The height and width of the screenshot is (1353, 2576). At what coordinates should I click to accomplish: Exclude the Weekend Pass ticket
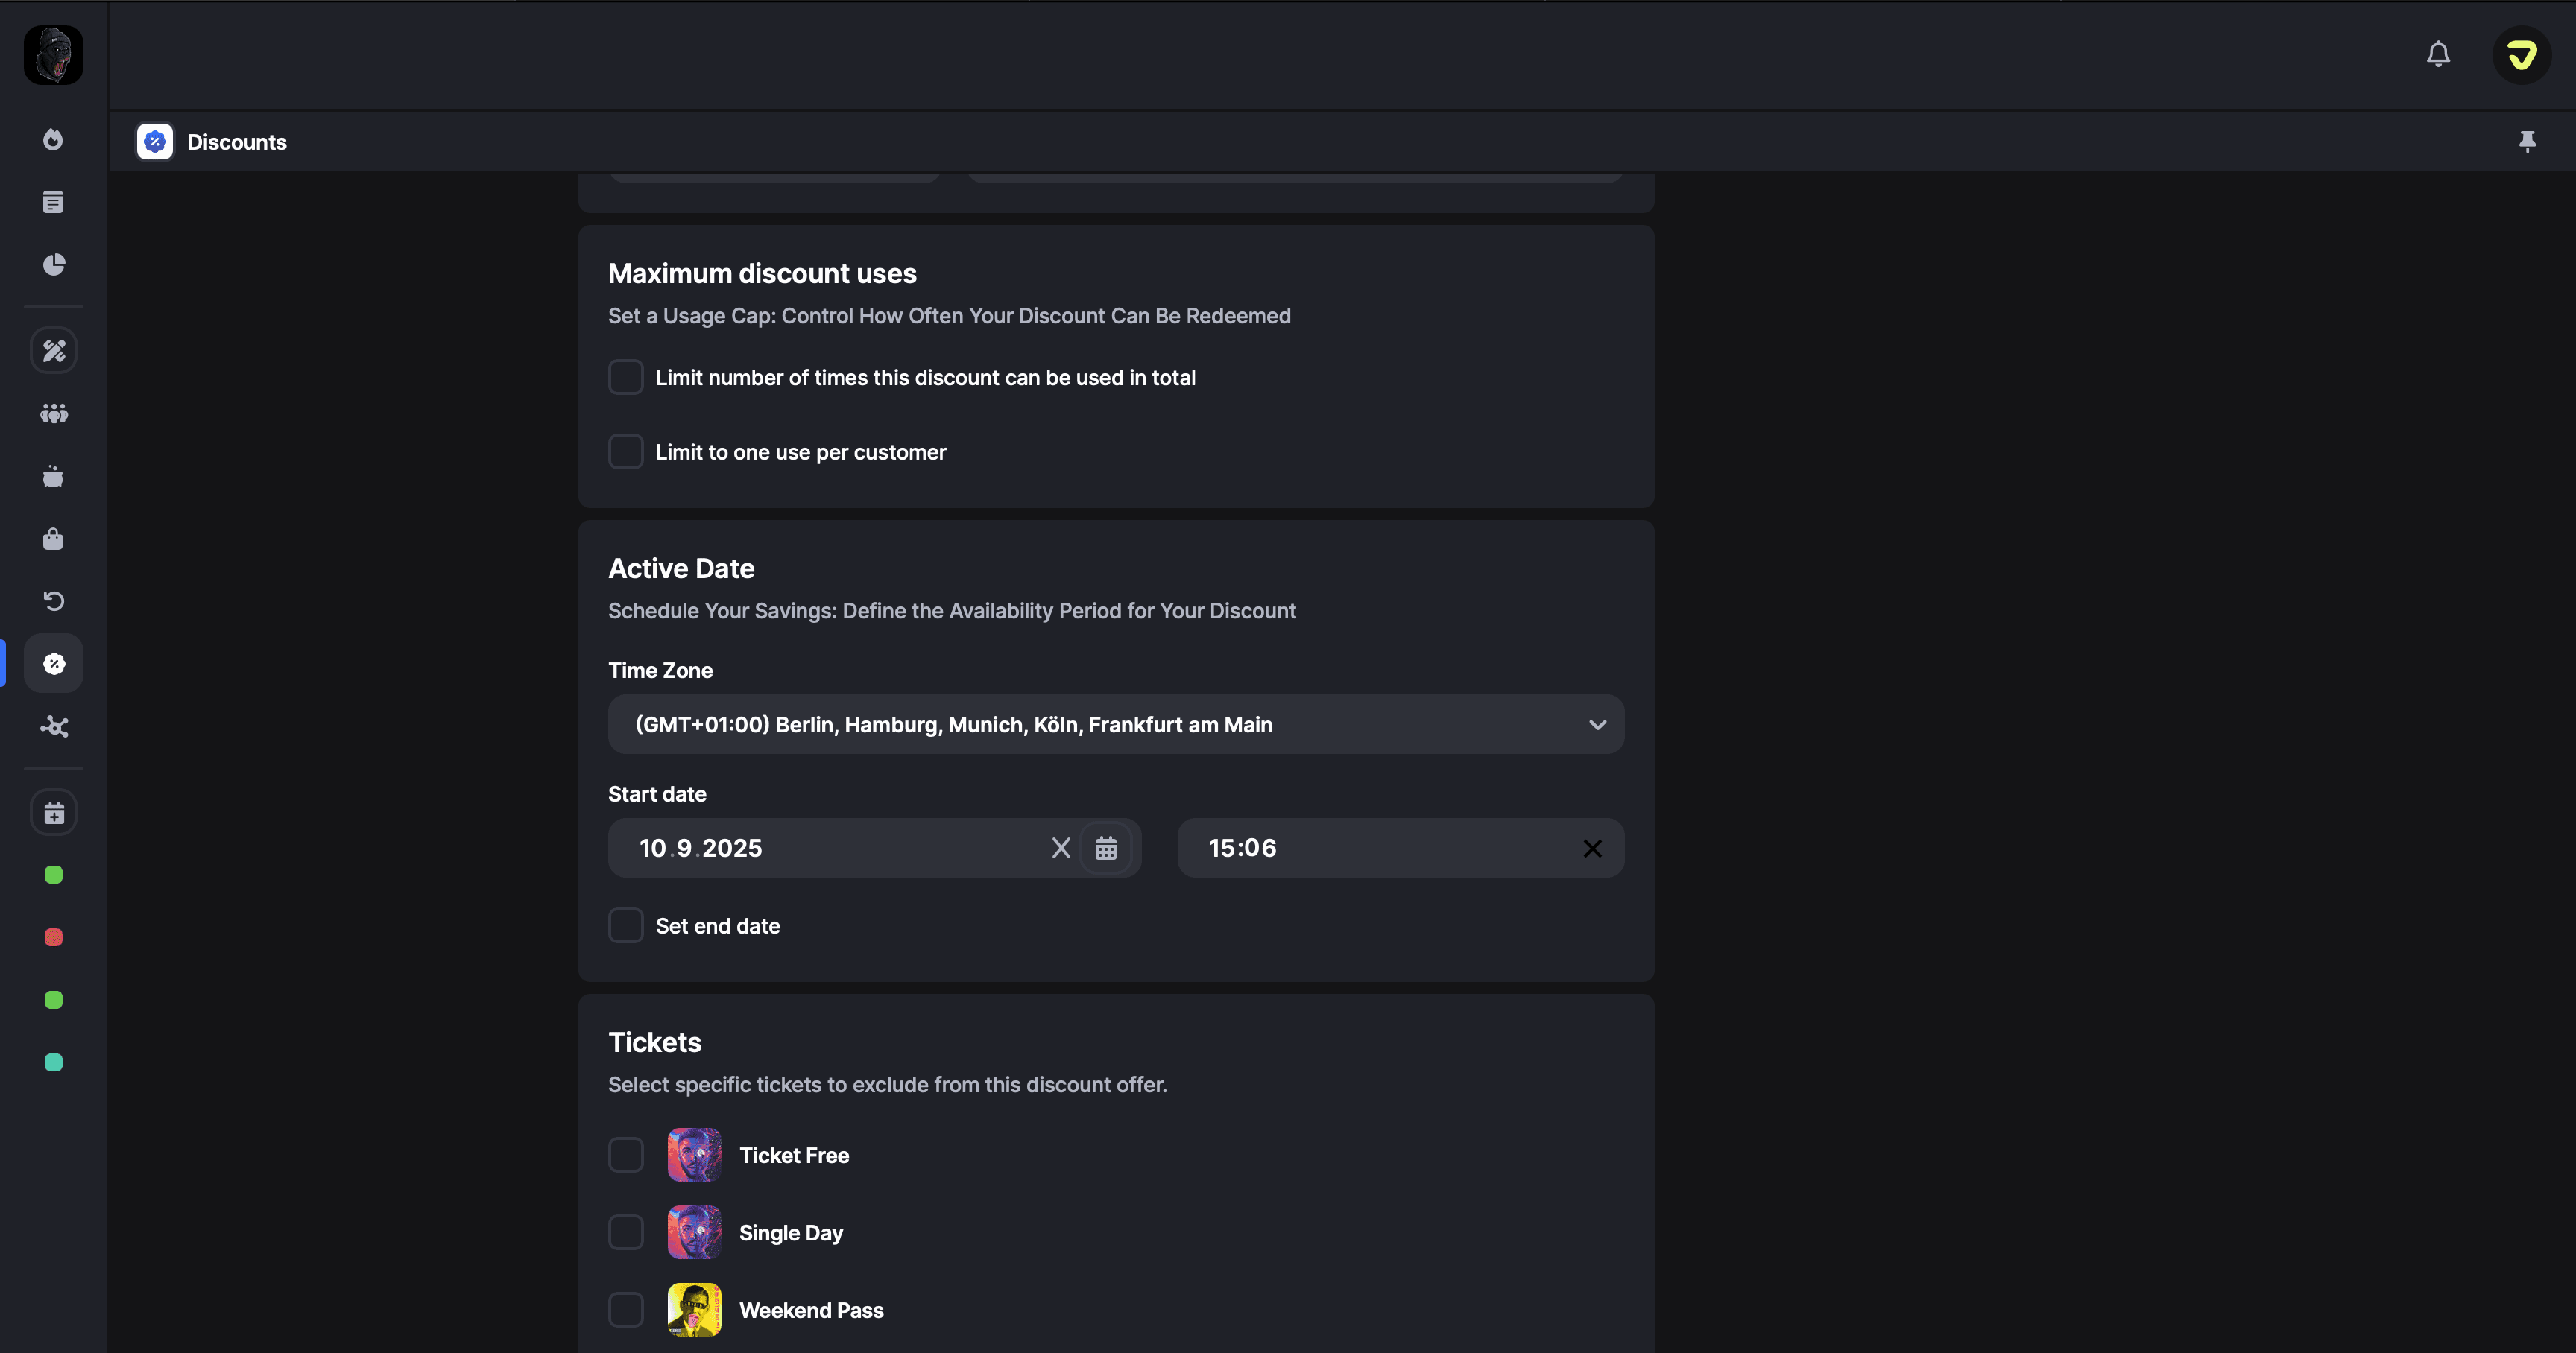pyautogui.click(x=626, y=1309)
